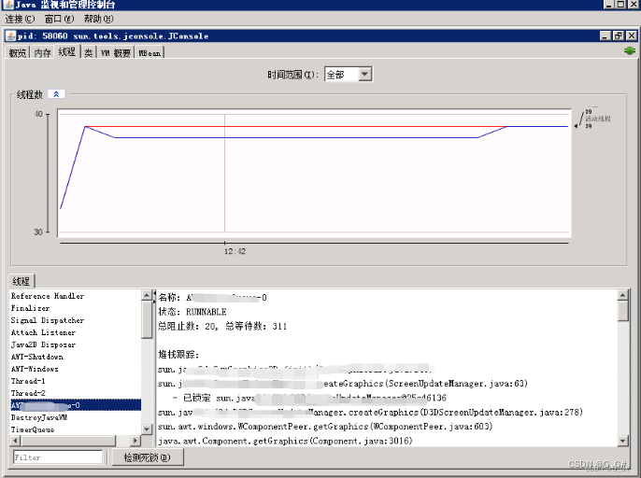Viewport: 641px width, 478px height.
Task: Click the Java icon in the main title bar
Action: pyautogui.click(x=7, y=6)
